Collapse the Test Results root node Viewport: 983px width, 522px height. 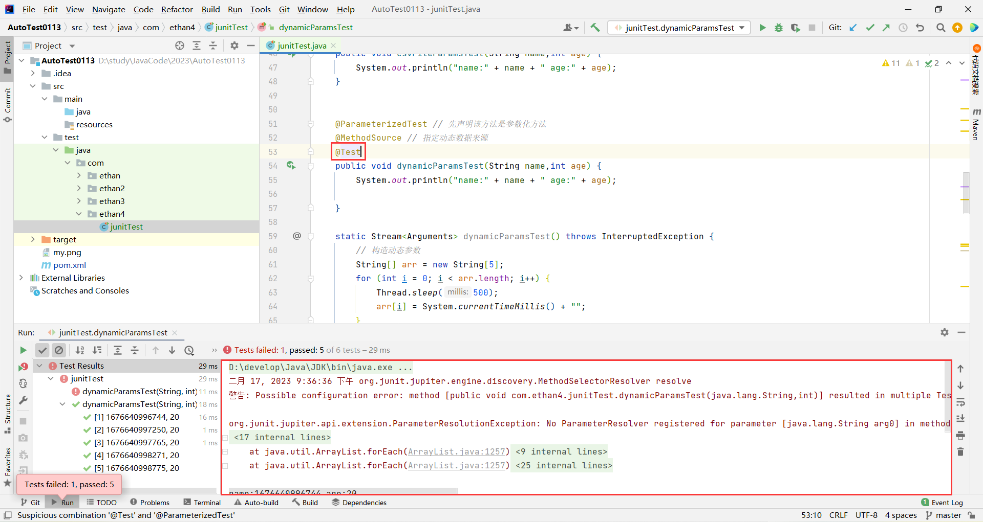point(39,366)
